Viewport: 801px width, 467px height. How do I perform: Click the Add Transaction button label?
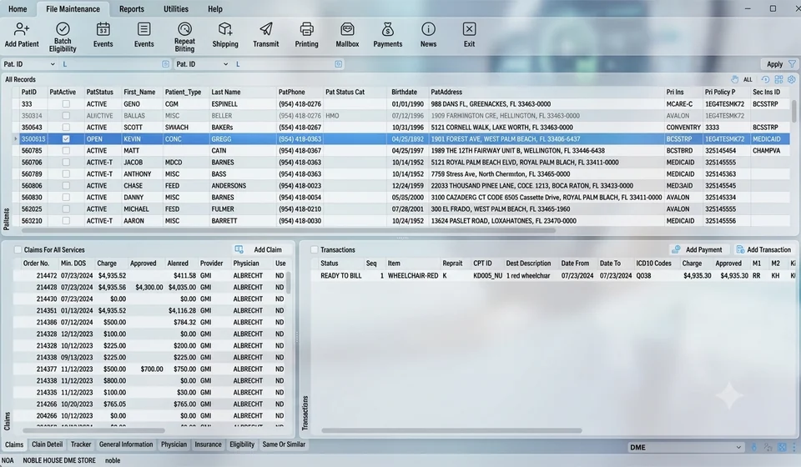[x=768, y=249]
